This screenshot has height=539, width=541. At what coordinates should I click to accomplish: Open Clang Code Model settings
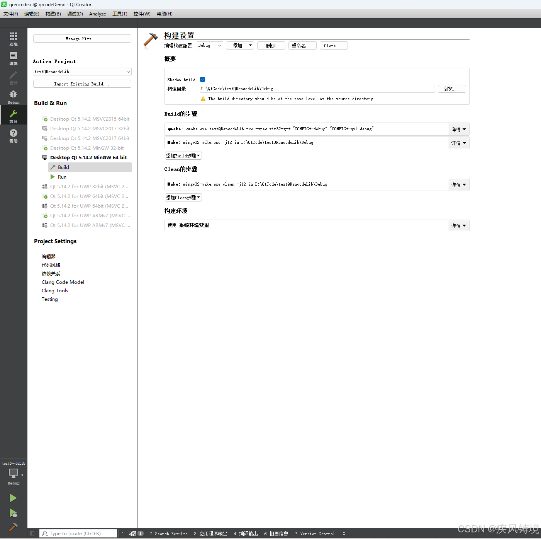pyautogui.click(x=63, y=282)
